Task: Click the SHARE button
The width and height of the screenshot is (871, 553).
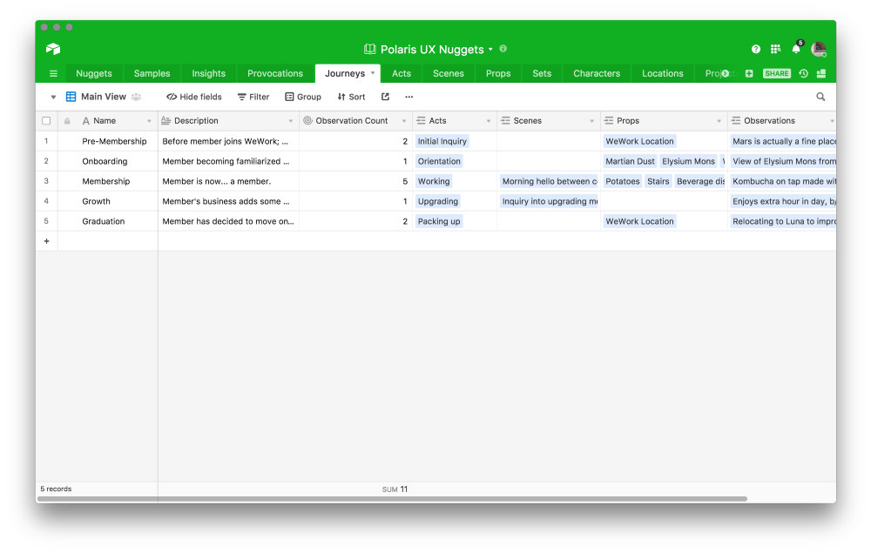Action: pyautogui.click(x=777, y=73)
